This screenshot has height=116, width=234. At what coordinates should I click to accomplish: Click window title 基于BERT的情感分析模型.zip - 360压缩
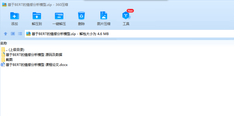coord(38,5)
